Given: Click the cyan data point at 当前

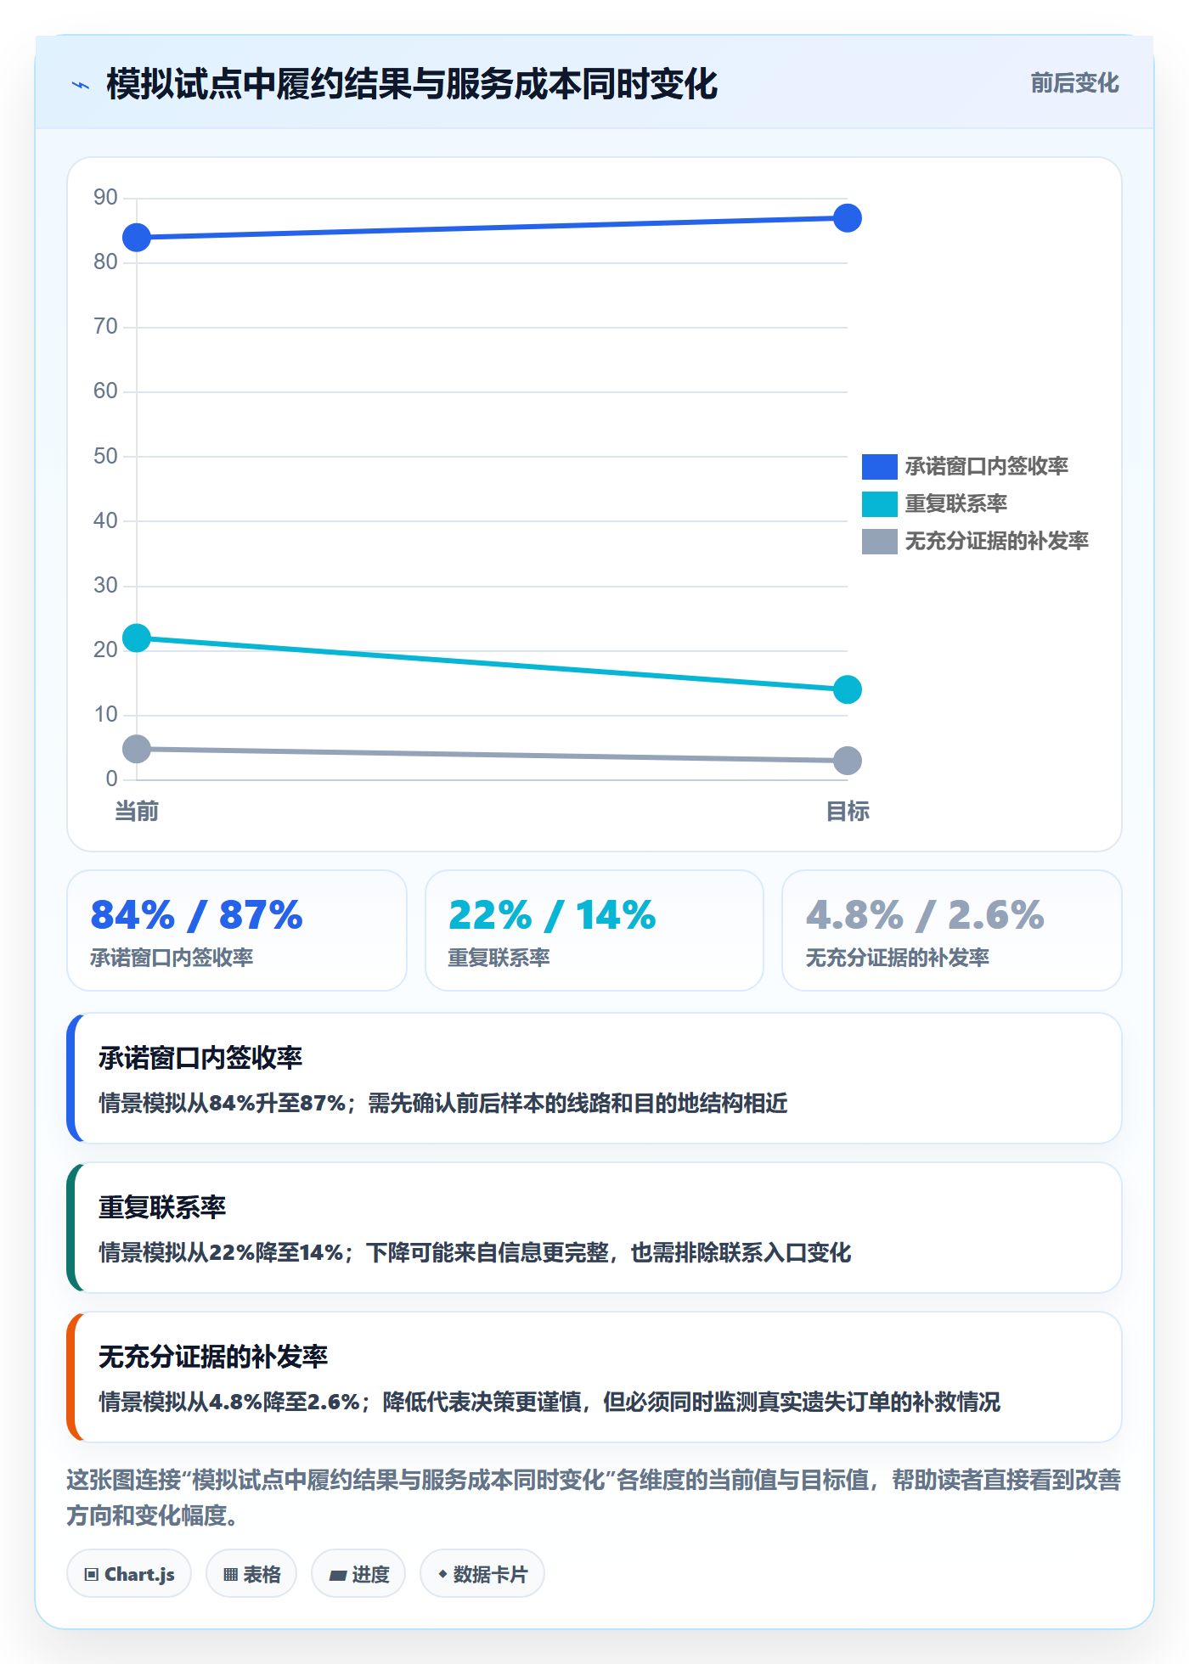Looking at the screenshot, I should [x=137, y=638].
